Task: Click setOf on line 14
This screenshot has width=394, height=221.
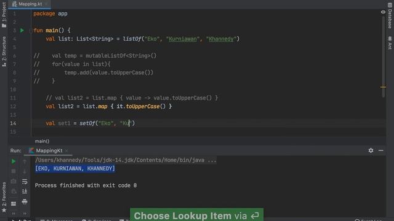Action: (x=87, y=123)
